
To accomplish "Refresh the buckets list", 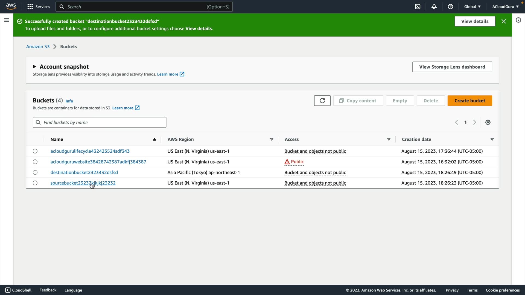I will [322, 101].
